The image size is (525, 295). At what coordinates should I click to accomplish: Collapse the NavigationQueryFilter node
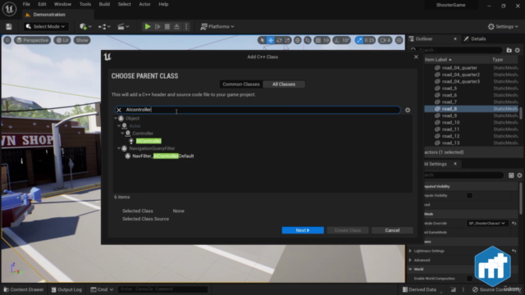pos(119,148)
